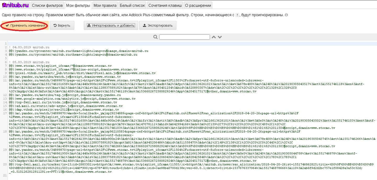Screen dimensions: 377x180
Task: Place cursor in the '! 05.03.2019 anitub.ru' comment line
Action: click(x=29, y=62)
